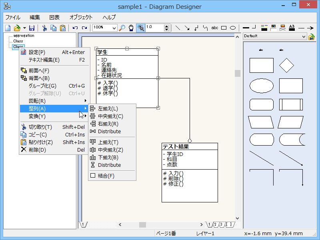
Task: Select the arrow line drawing tool
Action: 187,28
